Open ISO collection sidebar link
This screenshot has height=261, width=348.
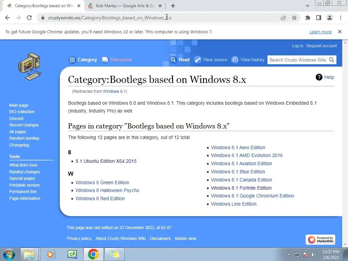(22, 111)
